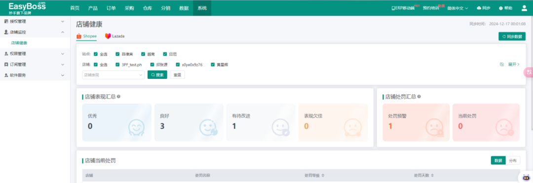The image size is (533, 183).
Task: Sort by 处罚等级 column arrows
Action: coord(323,176)
